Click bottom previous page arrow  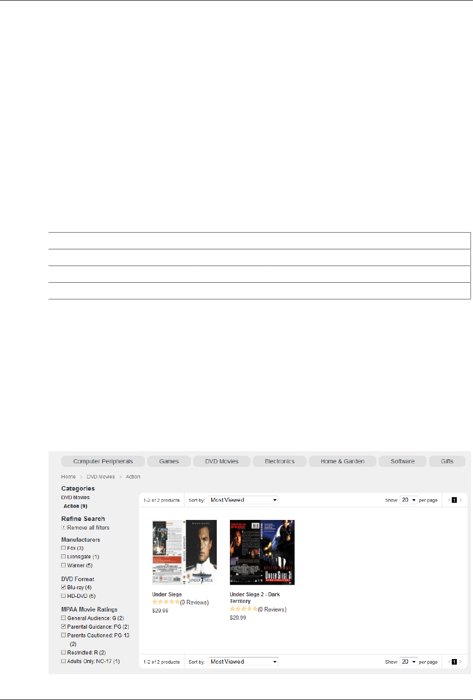[x=449, y=662]
